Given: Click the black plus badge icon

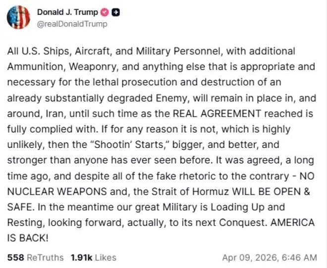Looking at the screenshot, I should click(115, 13).
